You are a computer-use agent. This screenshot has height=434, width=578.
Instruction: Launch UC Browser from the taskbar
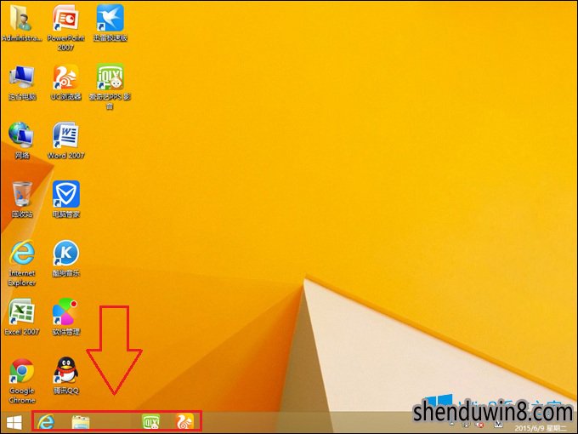(x=184, y=421)
